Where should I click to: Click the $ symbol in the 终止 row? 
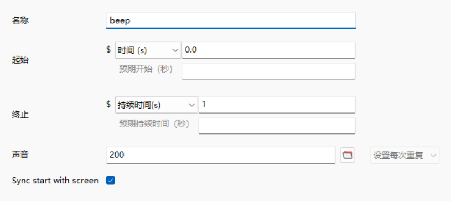[x=108, y=104]
